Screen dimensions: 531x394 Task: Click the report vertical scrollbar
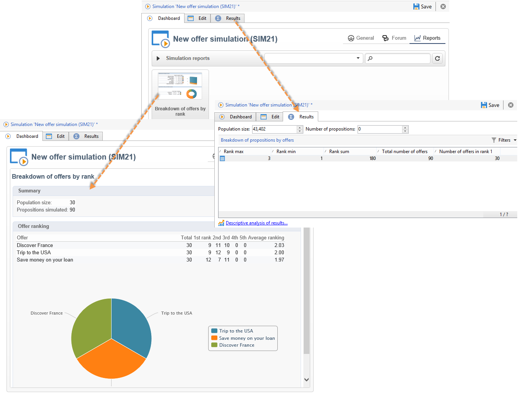tap(306, 291)
